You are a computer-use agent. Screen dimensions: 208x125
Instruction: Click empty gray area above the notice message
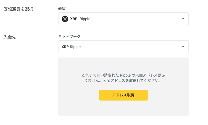tap(123, 65)
